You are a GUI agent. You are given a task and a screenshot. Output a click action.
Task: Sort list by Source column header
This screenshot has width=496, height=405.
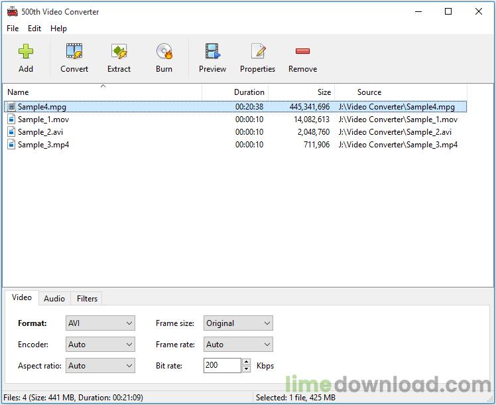click(x=401, y=92)
